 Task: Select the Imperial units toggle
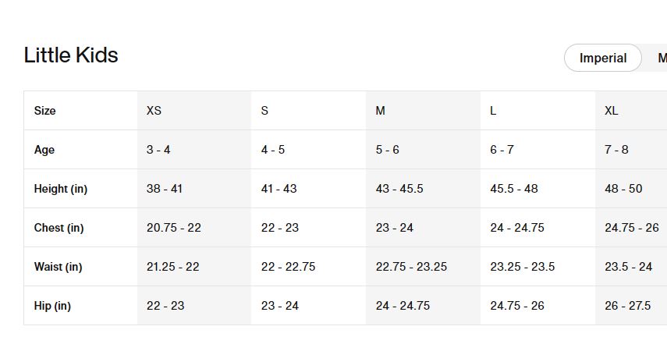[602, 58]
